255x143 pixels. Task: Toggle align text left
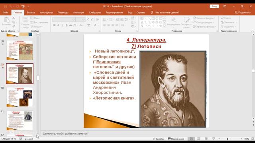[104, 25]
